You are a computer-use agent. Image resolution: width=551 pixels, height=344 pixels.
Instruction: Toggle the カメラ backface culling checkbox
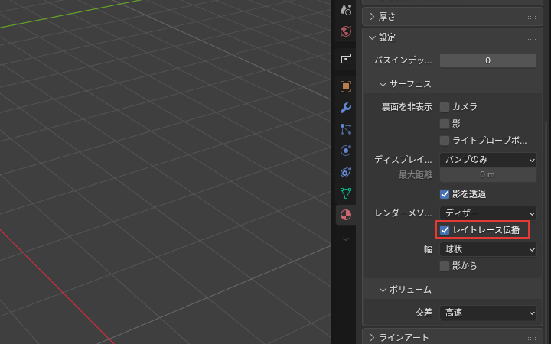coord(445,107)
